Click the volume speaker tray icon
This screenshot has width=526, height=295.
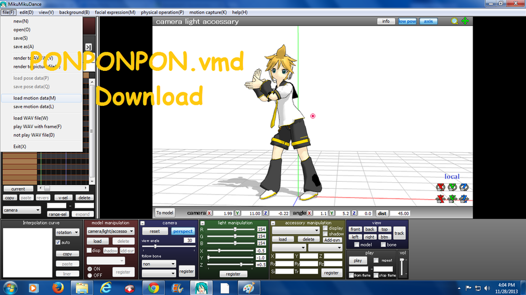(x=487, y=288)
